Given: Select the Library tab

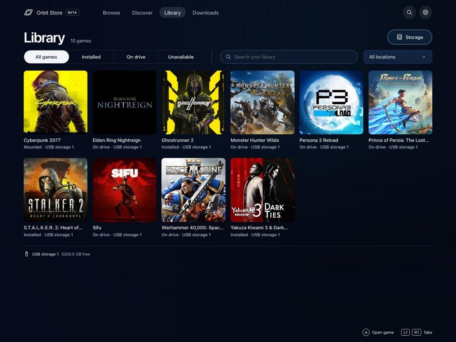Looking at the screenshot, I should [x=172, y=13].
